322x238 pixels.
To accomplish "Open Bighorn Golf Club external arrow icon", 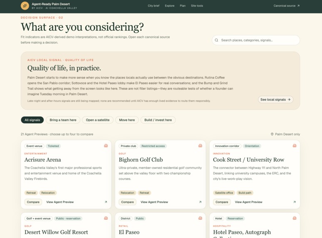I will pyautogui.click(x=200, y=202).
